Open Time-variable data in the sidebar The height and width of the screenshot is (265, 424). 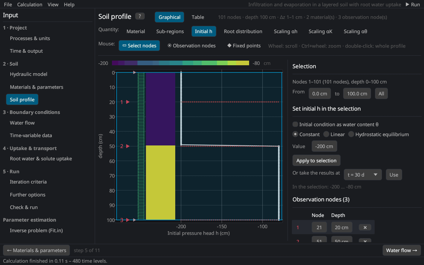pos(31,135)
